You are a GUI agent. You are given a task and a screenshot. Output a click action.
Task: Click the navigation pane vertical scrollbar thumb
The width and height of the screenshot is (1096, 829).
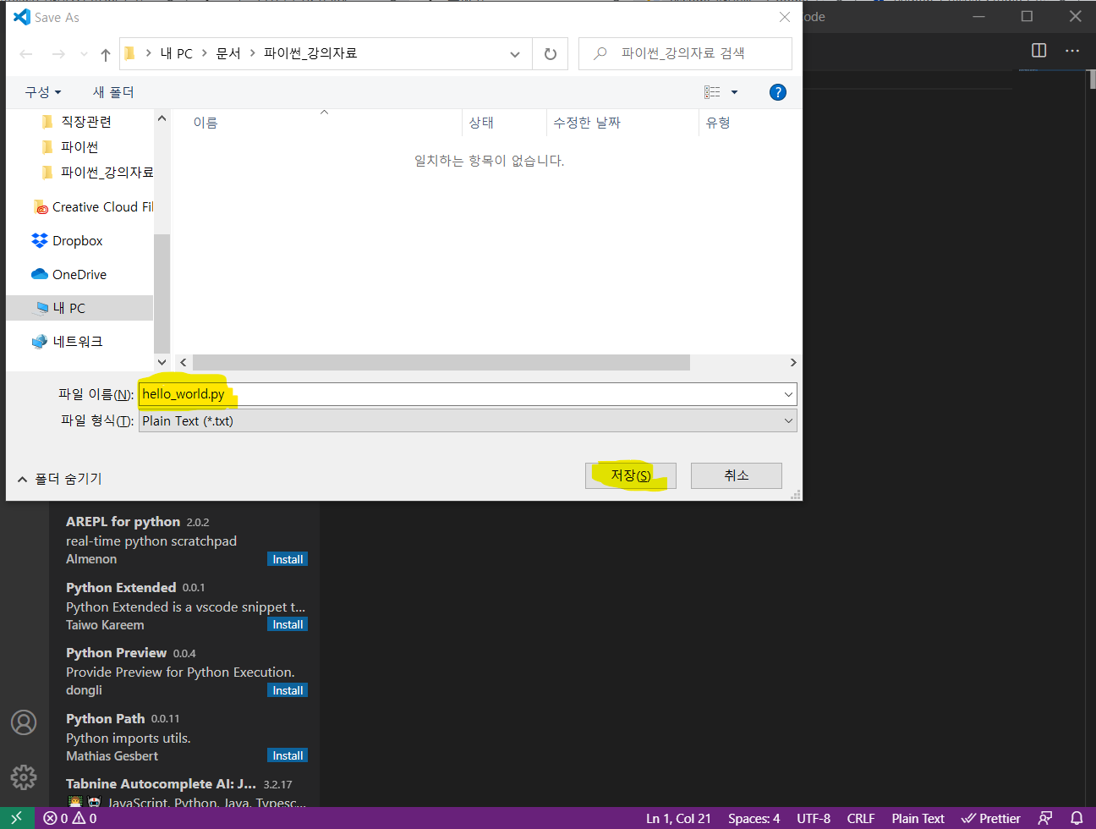162,294
